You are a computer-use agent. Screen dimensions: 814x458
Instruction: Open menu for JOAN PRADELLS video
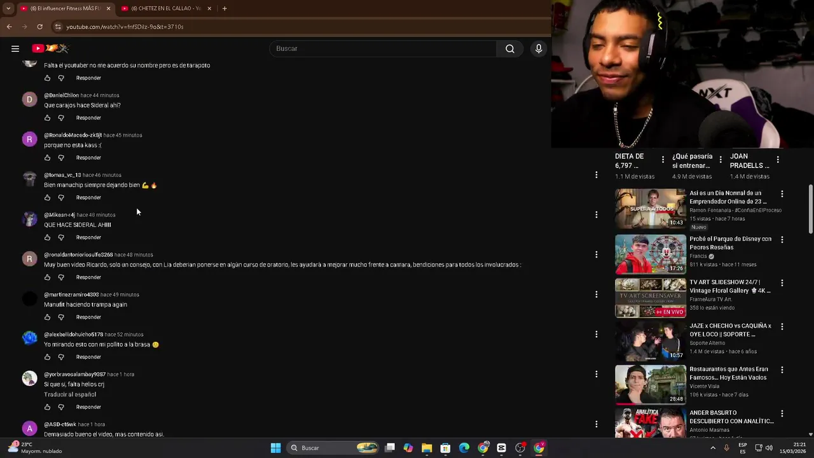pyautogui.click(x=778, y=160)
